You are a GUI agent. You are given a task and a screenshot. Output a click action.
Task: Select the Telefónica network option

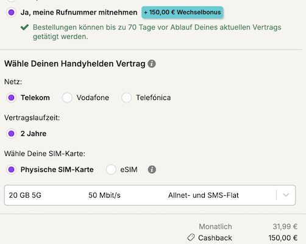pyautogui.click(x=126, y=98)
